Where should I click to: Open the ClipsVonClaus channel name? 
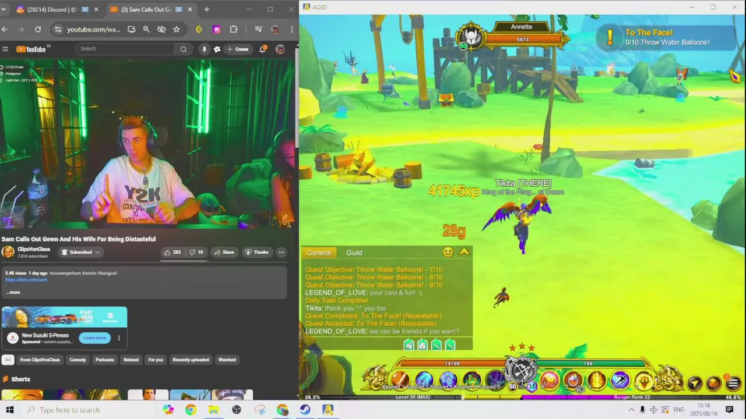coord(34,249)
